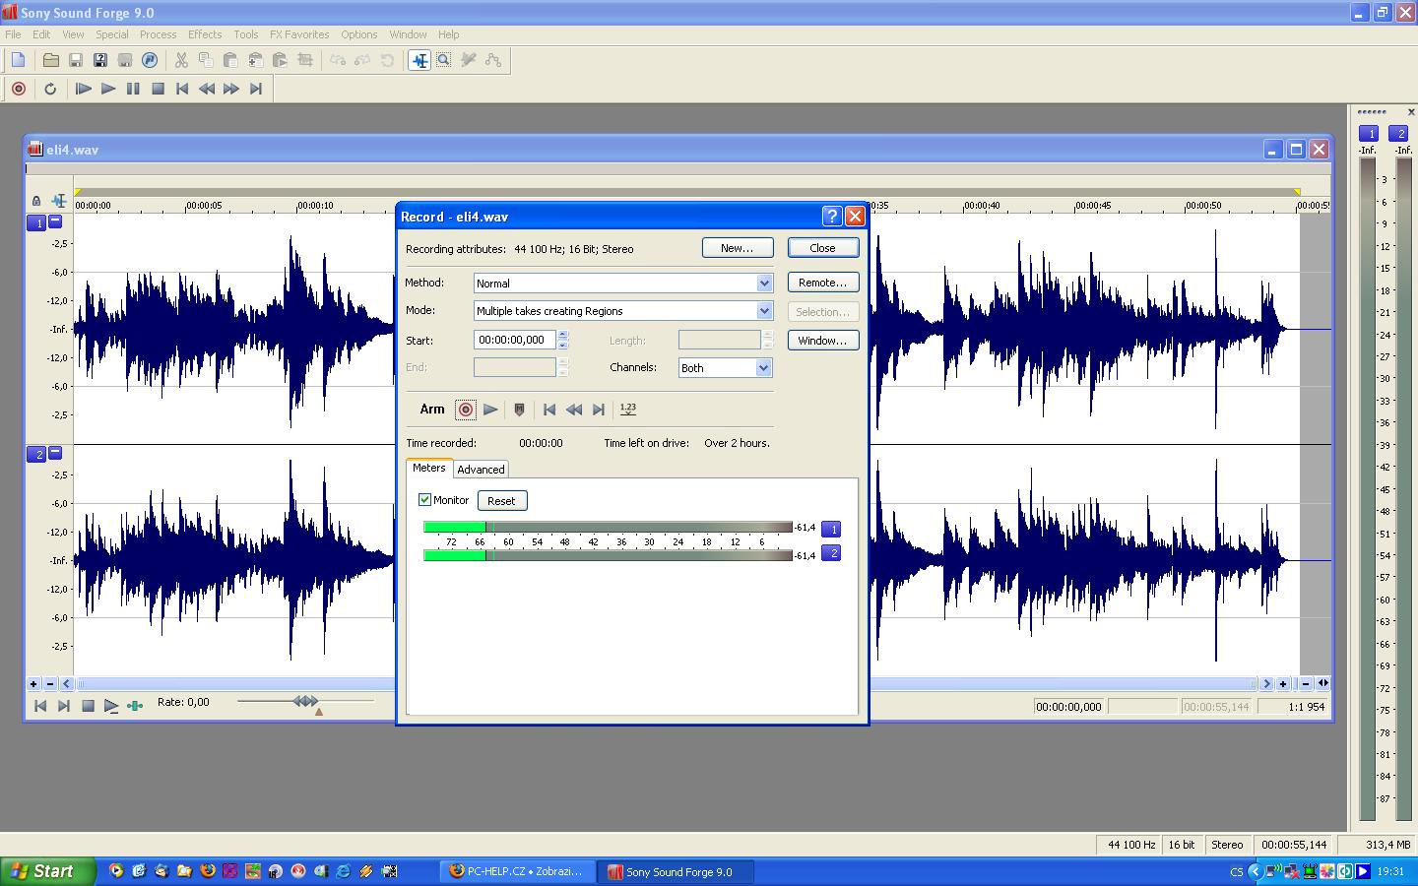Viewport: 1418px width, 886px height.
Task: Click the Cut scissors icon
Action: 181,60
